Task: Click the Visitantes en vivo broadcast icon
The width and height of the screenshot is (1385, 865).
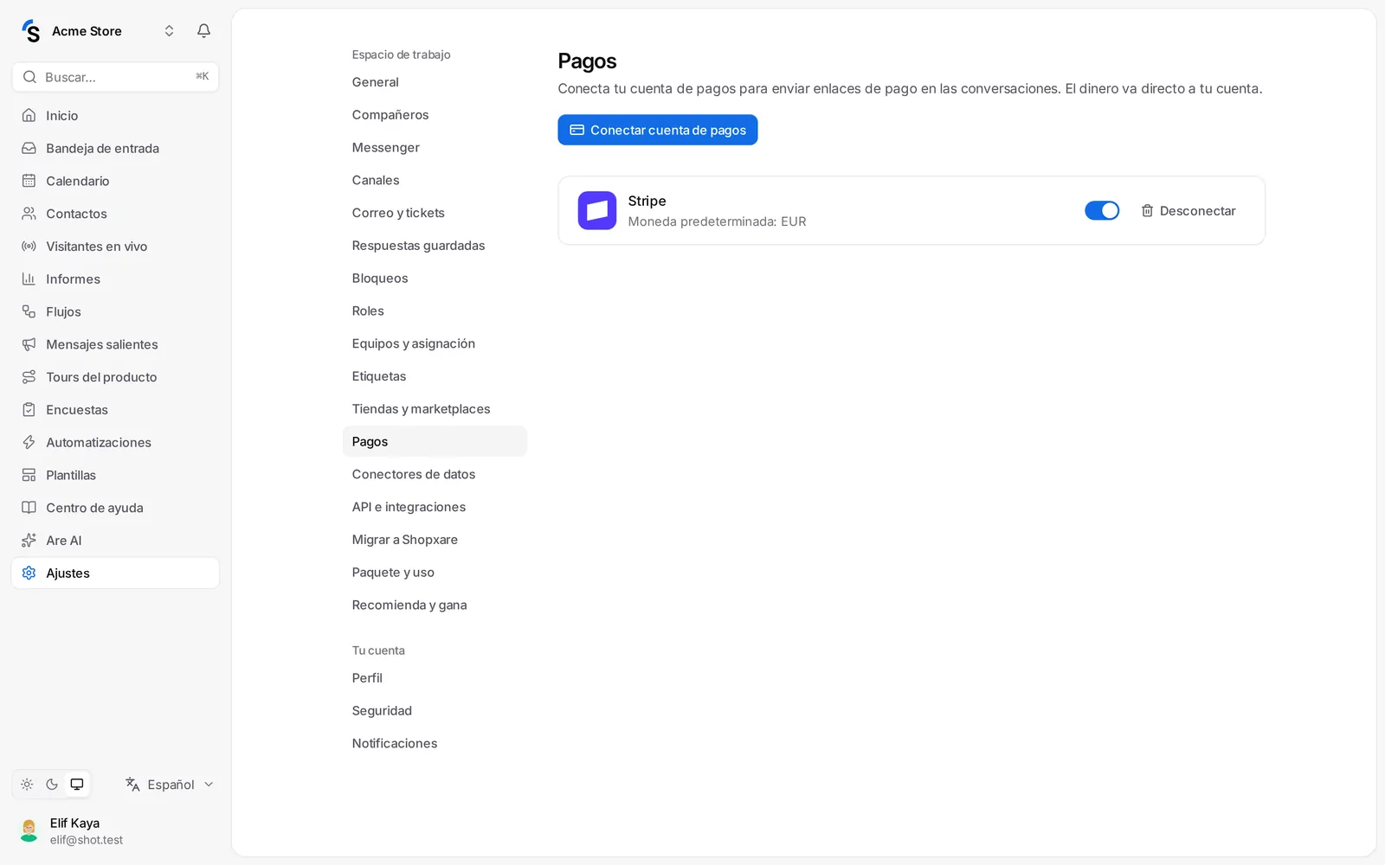Action: click(29, 247)
